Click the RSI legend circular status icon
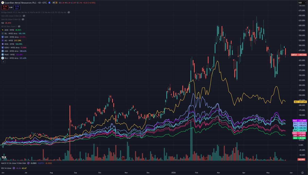The width and height of the screenshot is (308, 175). [x=14, y=168]
